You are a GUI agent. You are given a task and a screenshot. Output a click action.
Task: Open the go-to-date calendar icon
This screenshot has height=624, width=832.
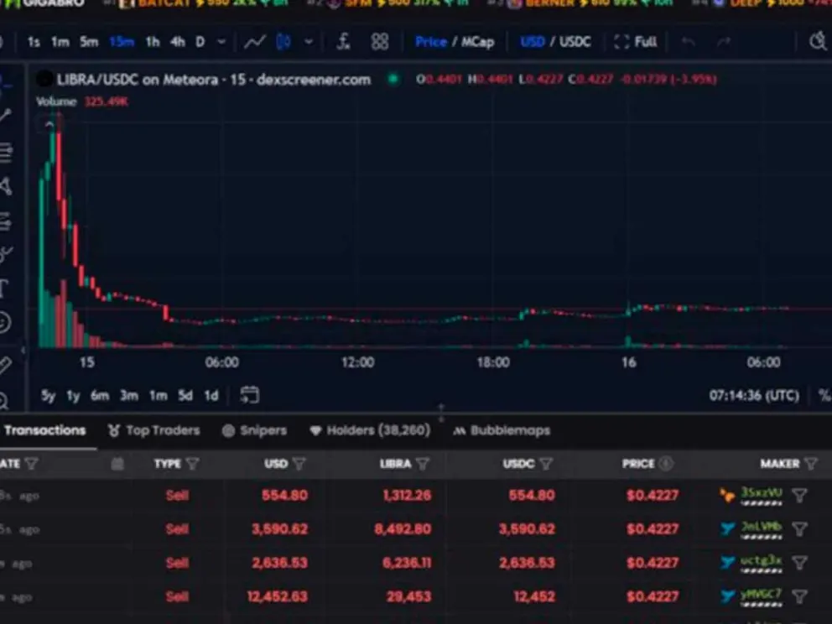click(x=249, y=395)
